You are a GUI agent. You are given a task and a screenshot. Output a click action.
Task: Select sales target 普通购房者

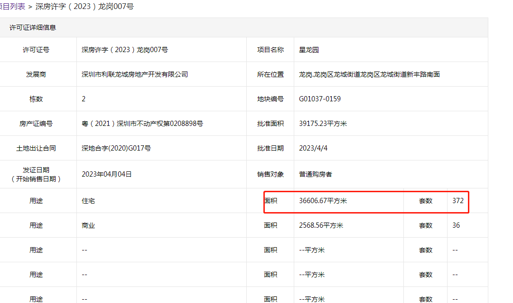click(x=316, y=174)
